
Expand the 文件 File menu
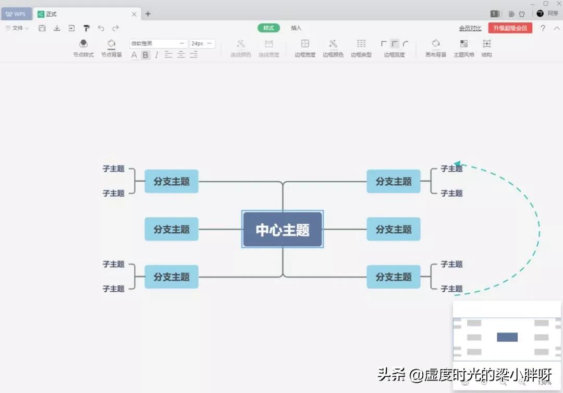pyautogui.click(x=17, y=29)
